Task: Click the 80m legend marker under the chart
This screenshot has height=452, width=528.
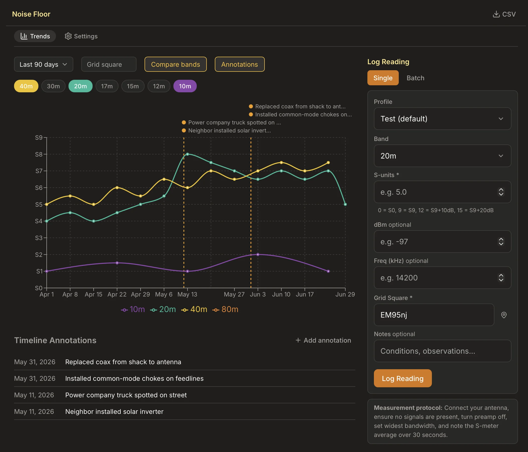Action: pos(216,310)
